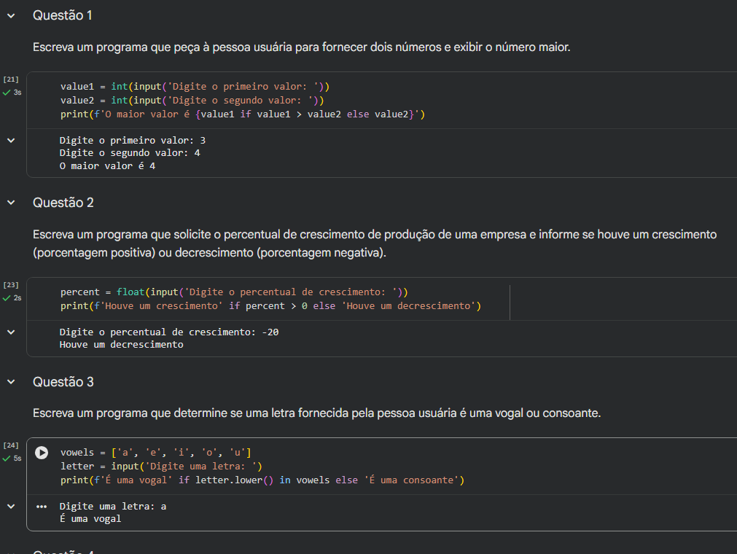Click output 'Houve um decrescimento'

[x=121, y=345]
